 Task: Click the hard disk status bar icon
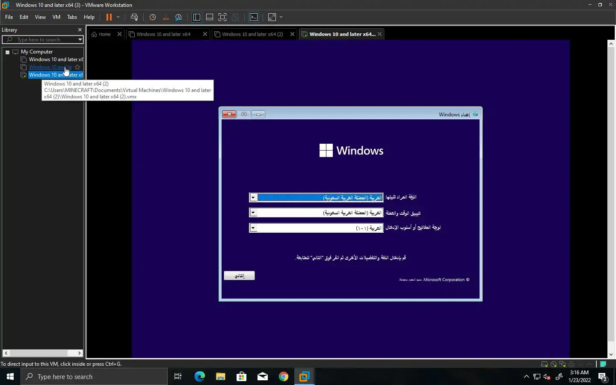click(x=545, y=364)
